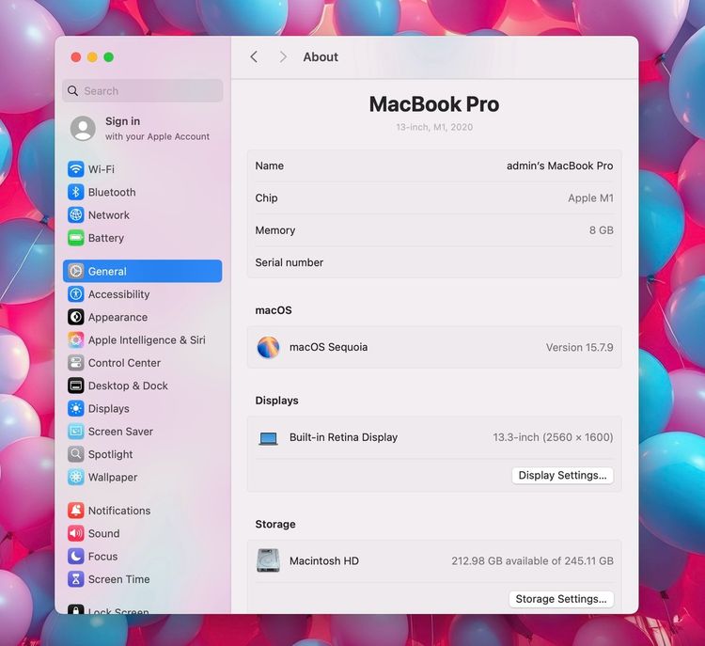Select Control Center in the sidebar

pyautogui.click(x=143, y=363)
